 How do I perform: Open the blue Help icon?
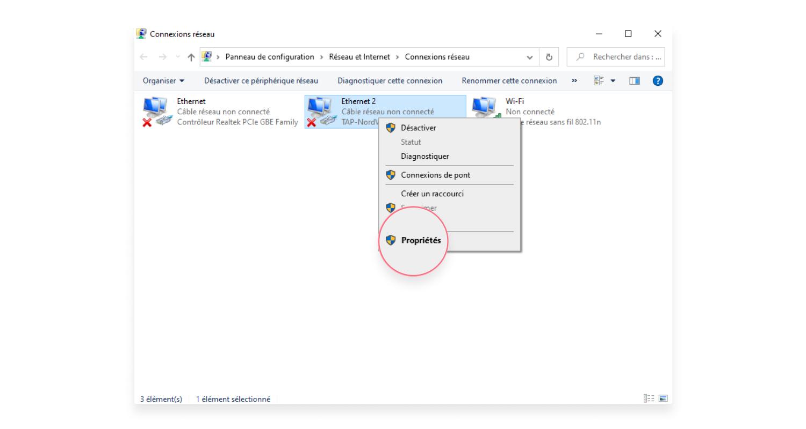point(658,81)
